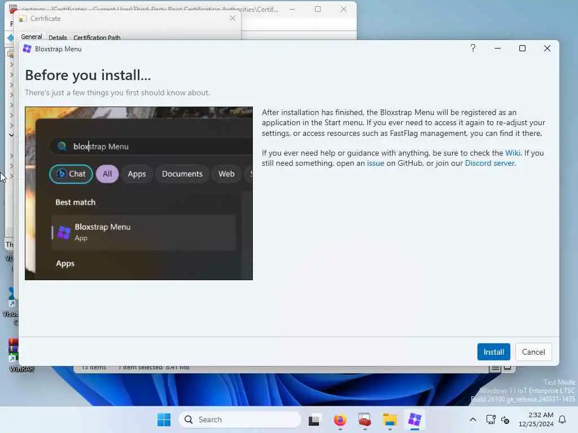
Task: Close the certmgr window
Action: pos(343,9)
